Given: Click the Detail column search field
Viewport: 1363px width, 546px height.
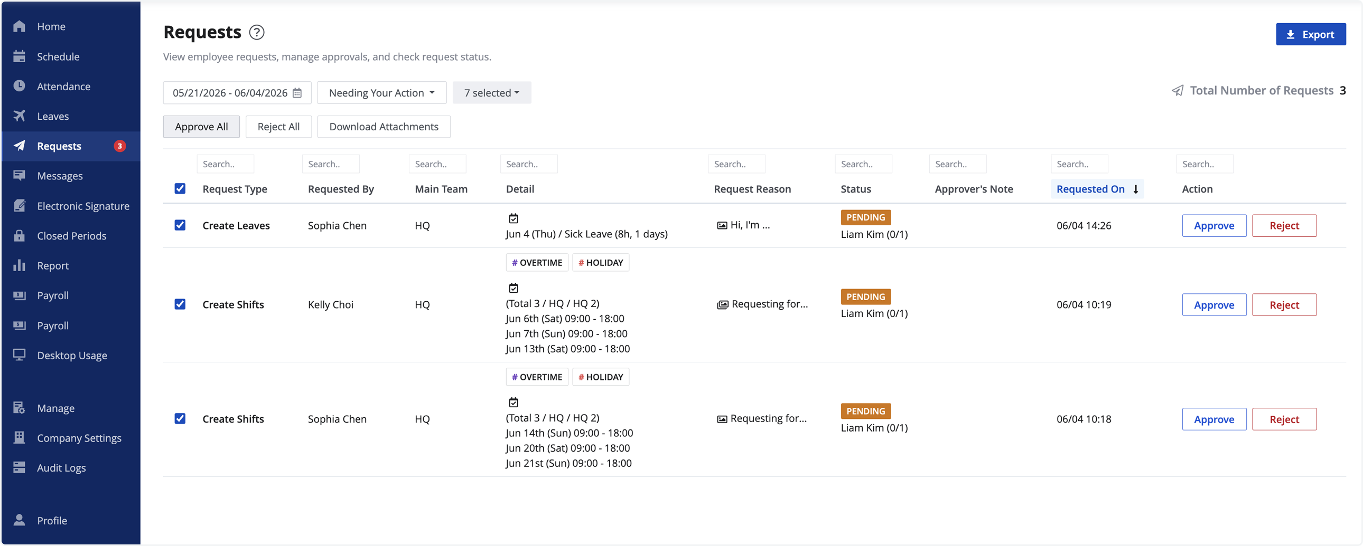Looking at the screenshot, I should point(529,164).
